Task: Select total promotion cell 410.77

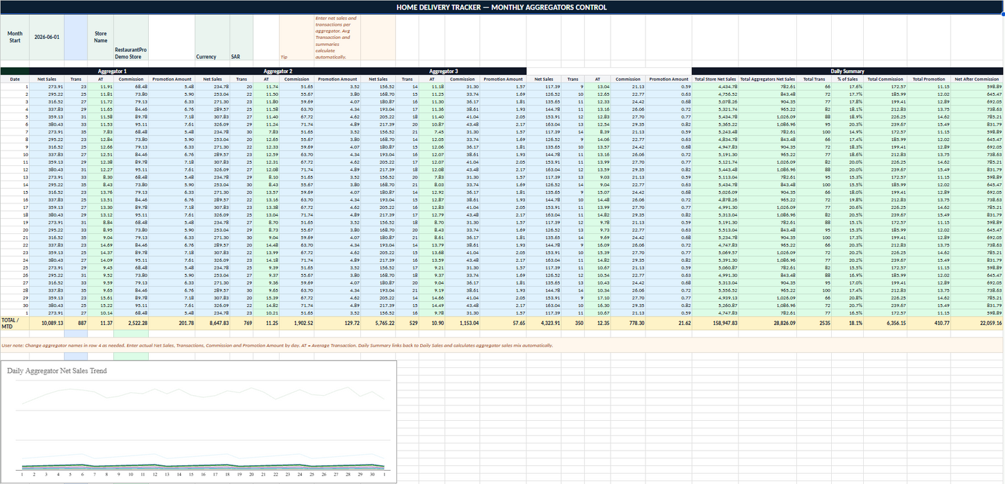Action: 928,323
